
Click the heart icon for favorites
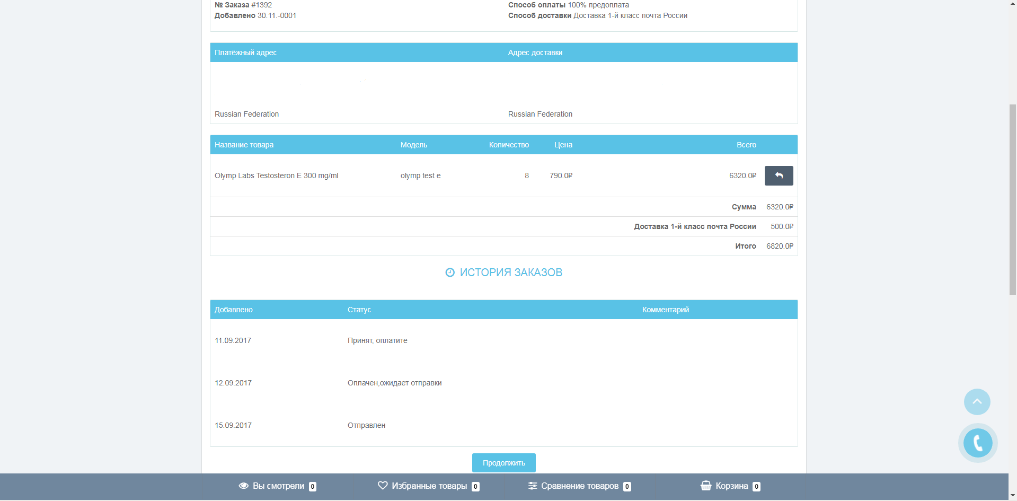tap(383, 486)
